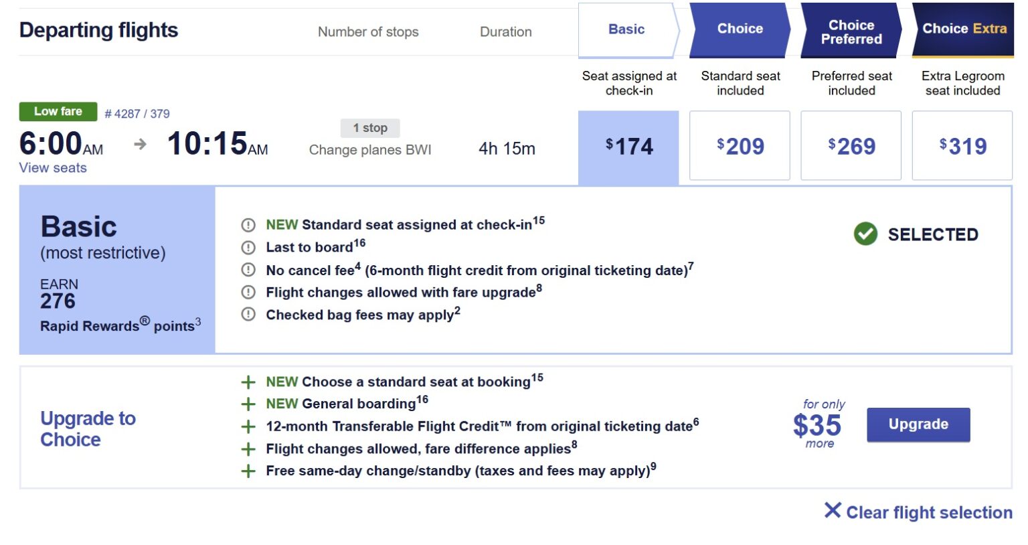This screenshot has height=545, width=1028.
Task: Click the Upgrade button for $35 more
Action: pyautogui.click(x=918, y=424)
